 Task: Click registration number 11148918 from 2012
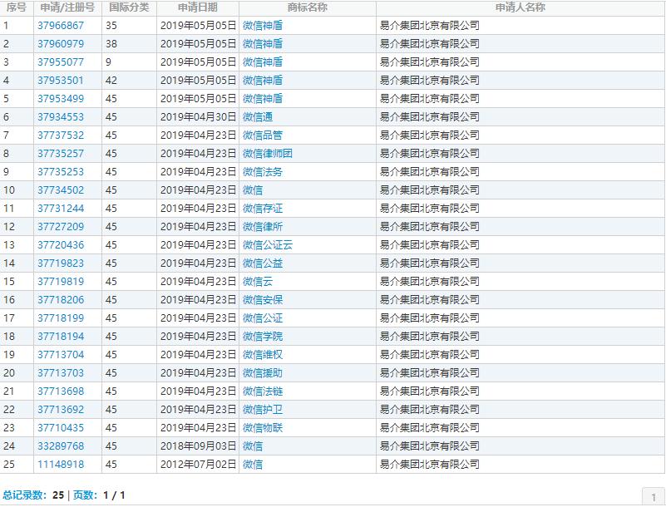61,464
